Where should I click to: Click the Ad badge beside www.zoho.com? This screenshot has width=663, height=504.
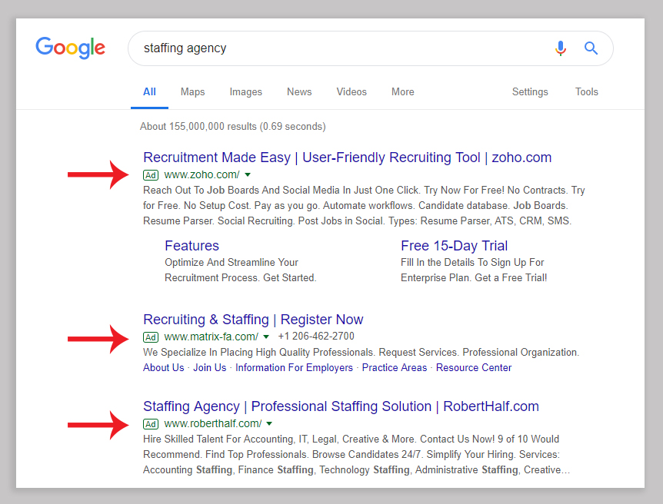(151, 175)
